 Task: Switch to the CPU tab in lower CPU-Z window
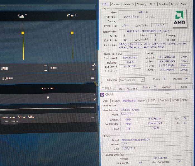pos(106,101)
